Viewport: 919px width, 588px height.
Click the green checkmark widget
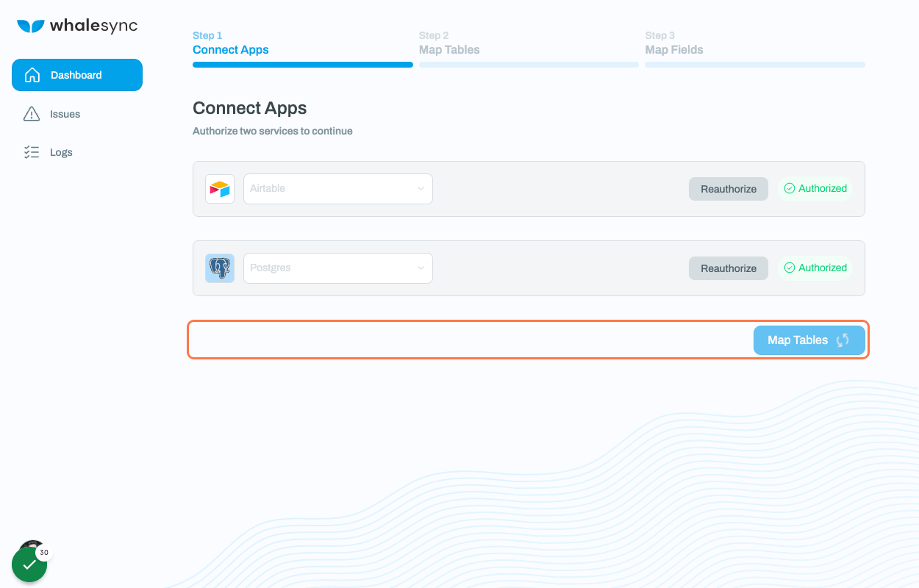29,564
